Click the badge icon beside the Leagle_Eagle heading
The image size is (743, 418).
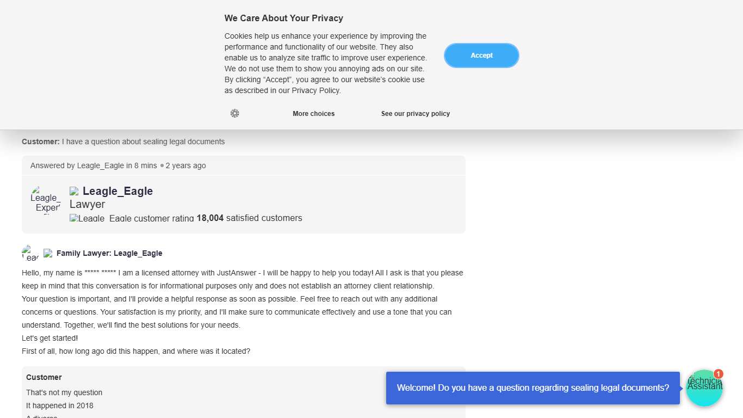point(75,192)
